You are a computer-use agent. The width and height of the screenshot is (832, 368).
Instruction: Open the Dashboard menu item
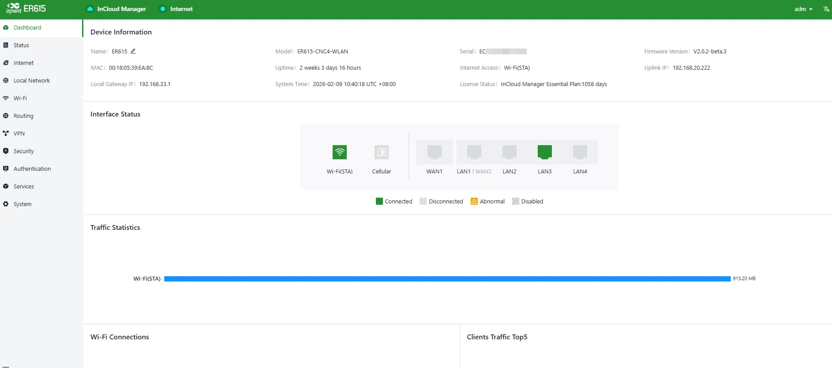41,27
